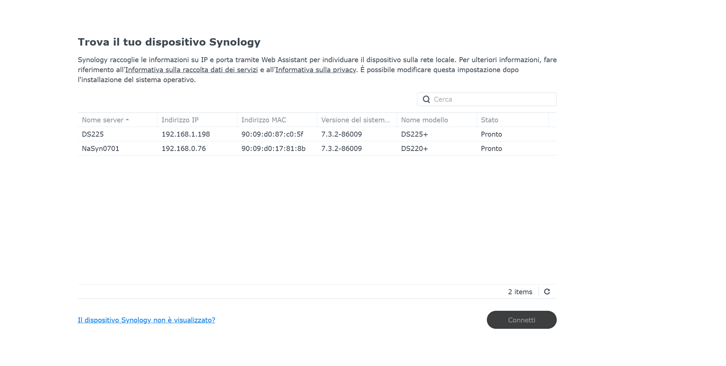Click the DS220+ model name cell
The height and width of the screenshot is (366, 726).
point(414,148)
